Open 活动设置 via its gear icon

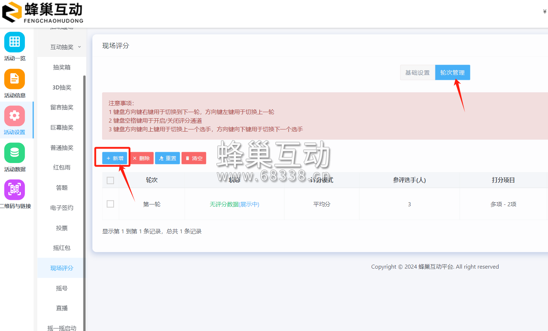[x=14, y=115]
